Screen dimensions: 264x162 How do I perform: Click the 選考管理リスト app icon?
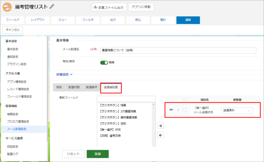point(7,7)
